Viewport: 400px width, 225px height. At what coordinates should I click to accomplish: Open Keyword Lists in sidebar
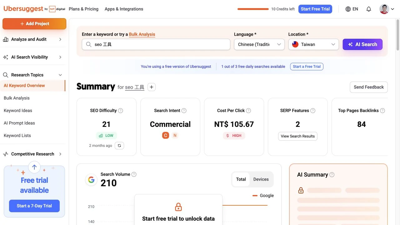(x=17, y=136)
